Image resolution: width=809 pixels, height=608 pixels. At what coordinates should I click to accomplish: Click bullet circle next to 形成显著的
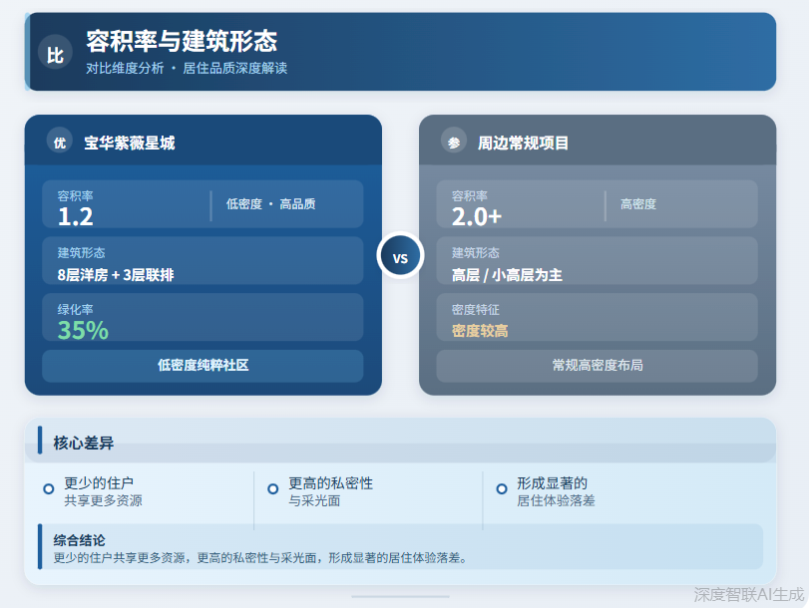click(502, 488)
